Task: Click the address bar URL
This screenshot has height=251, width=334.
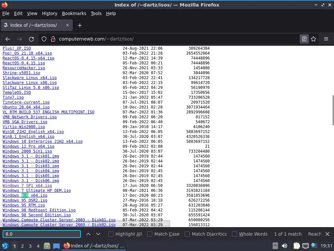Action: pos(96,39)
